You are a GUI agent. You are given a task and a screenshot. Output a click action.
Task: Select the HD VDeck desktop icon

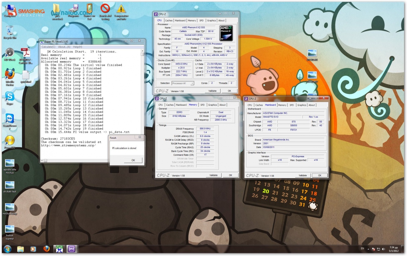point(10,54)
